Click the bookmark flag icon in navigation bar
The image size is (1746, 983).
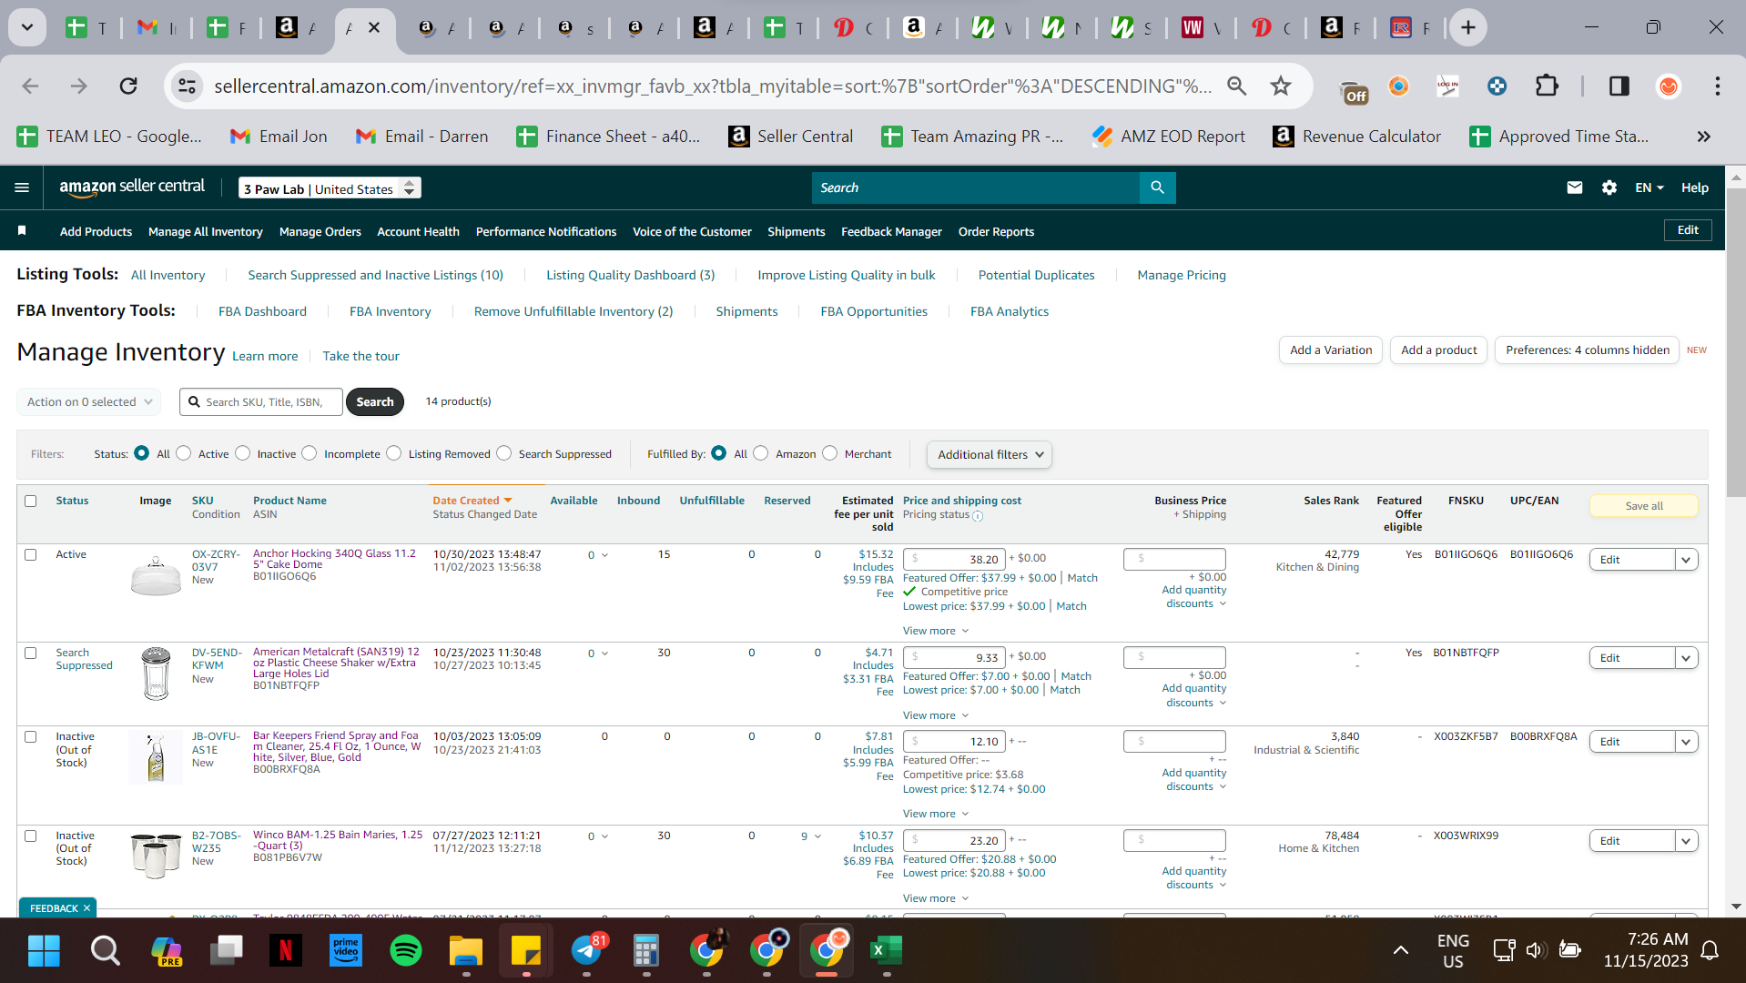pyautogui.click(x=22, y=231)
